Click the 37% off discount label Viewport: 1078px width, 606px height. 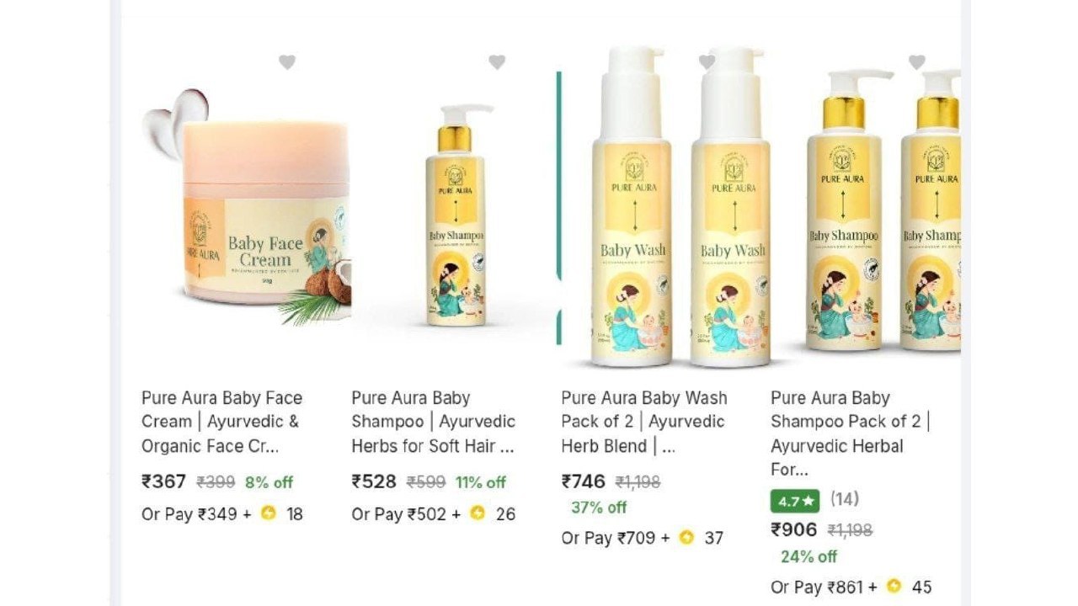[x=599, y=508]
